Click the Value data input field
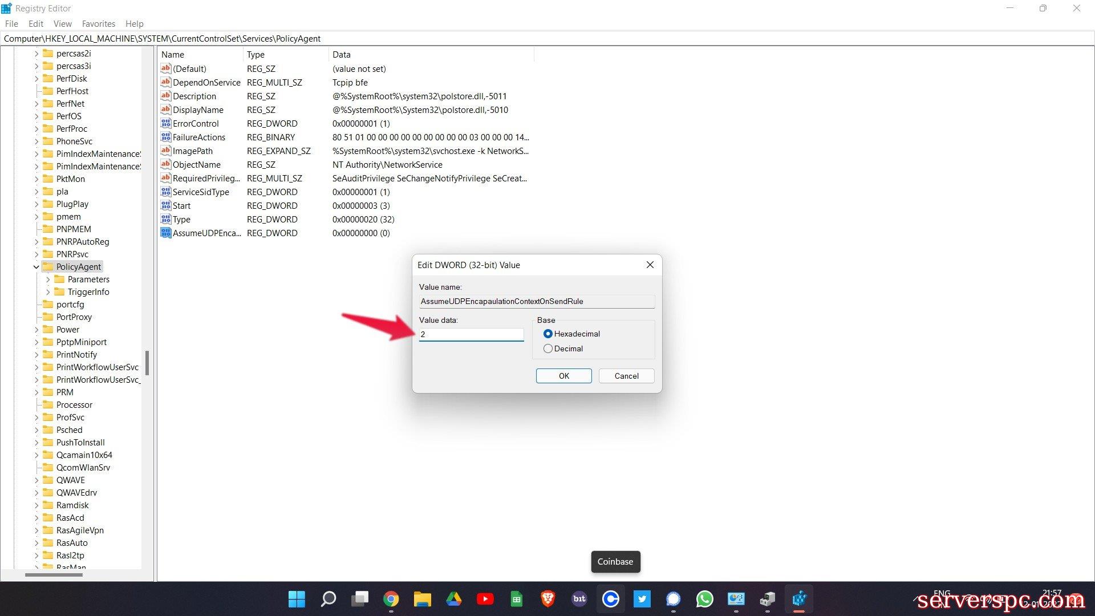Viewport: 1095px width, 616px height. coord(471,334)
